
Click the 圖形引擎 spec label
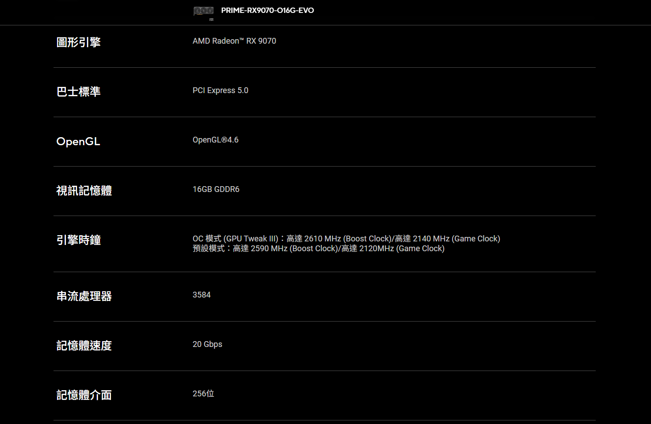click(x=78, y=42)
